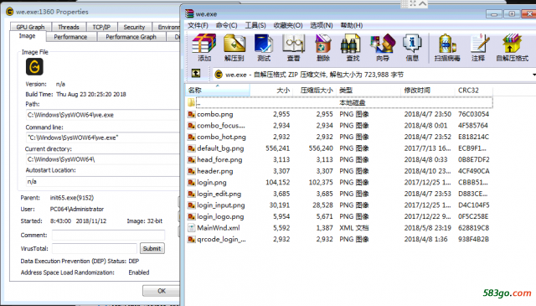This screenshot has width=536, height=306.
Task: Click the OK button in Properties
Action: [162, 291]
